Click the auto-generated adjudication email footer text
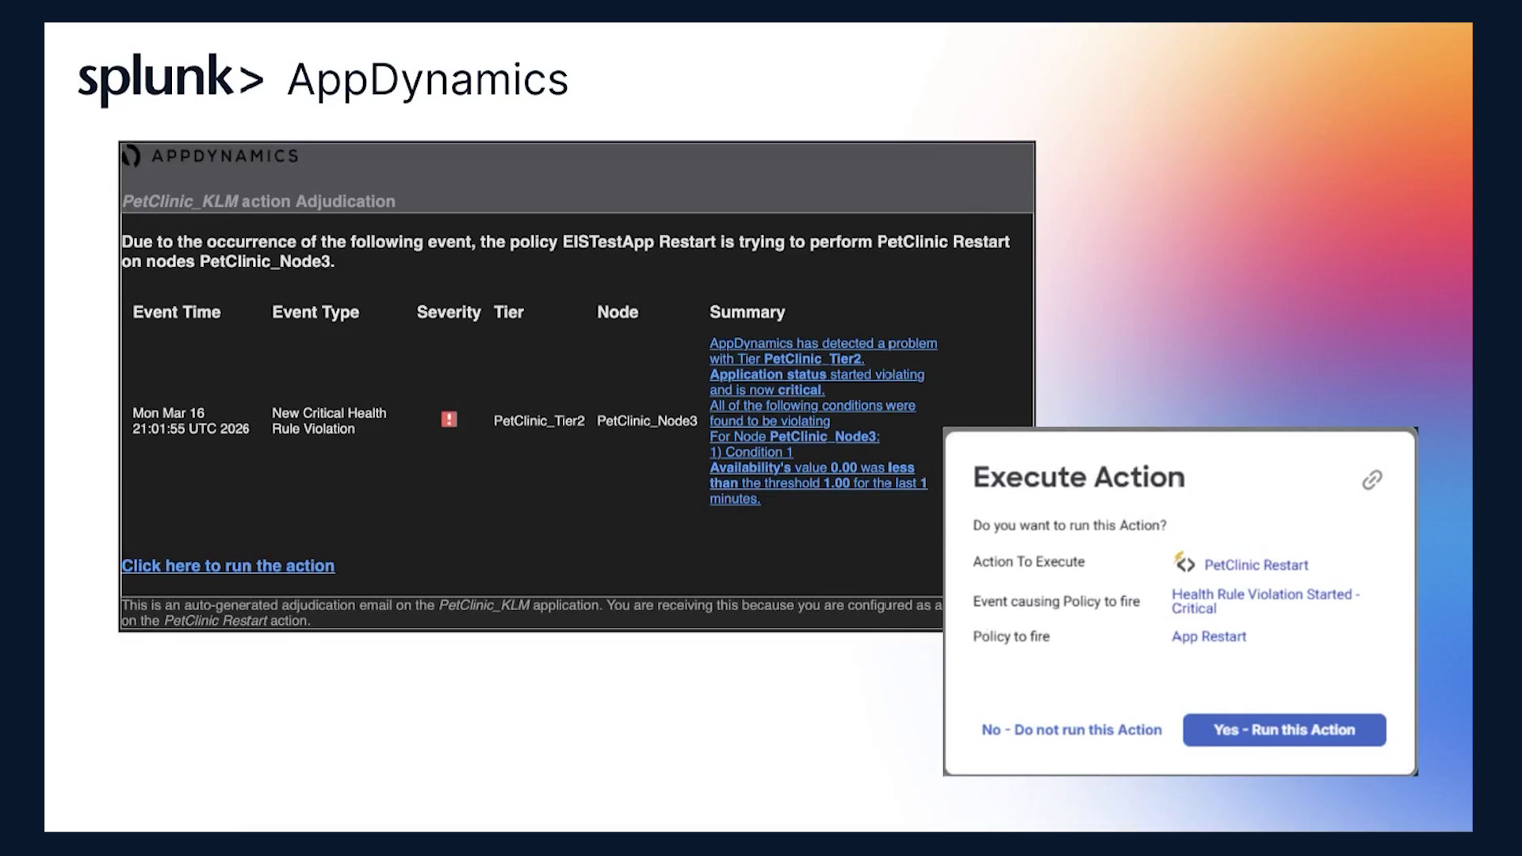The width and height of the screenshot is (1522, 856). [531, 613]
